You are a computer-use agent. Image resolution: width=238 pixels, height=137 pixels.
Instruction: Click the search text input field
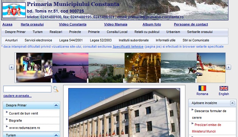pyautogui.click(x=27, y=89)
